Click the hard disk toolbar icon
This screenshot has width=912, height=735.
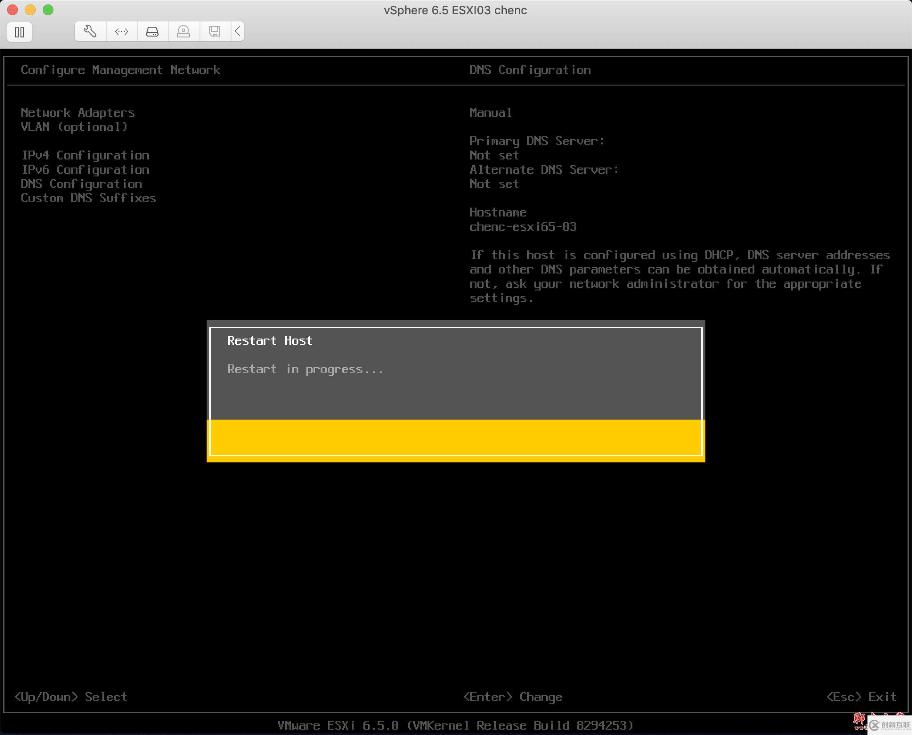pyautogui.click(x=153, y=31)
